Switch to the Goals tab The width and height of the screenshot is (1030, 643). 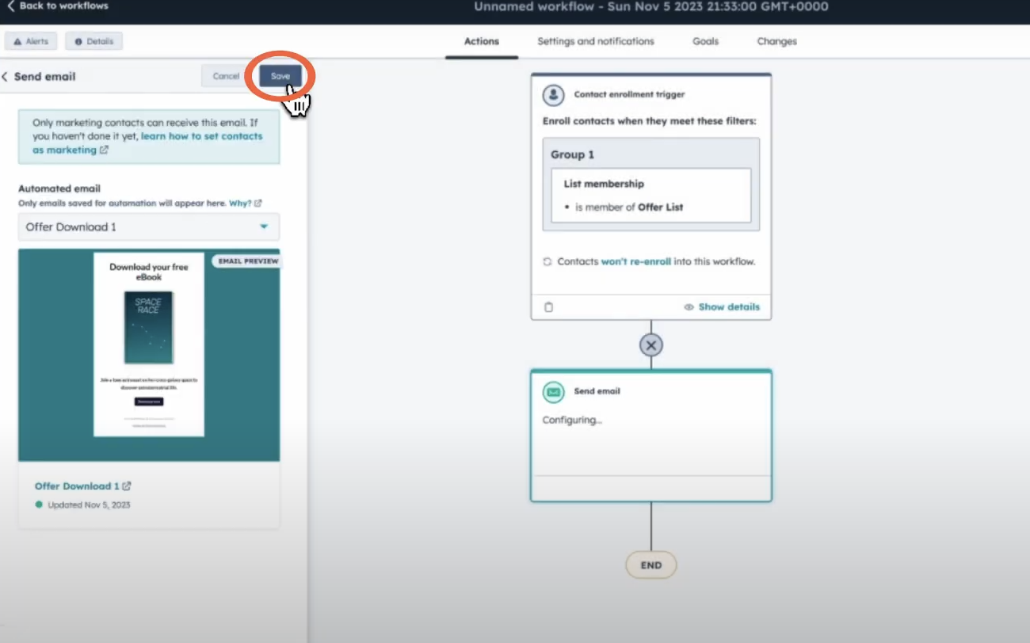[706, 41]
